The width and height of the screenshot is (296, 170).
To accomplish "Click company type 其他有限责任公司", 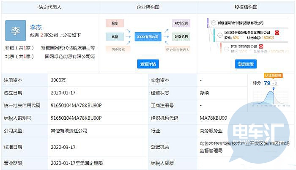I will click(69, 131).
